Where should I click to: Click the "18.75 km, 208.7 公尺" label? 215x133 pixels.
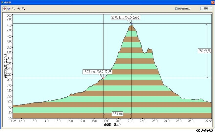click(x=97, y=72)
